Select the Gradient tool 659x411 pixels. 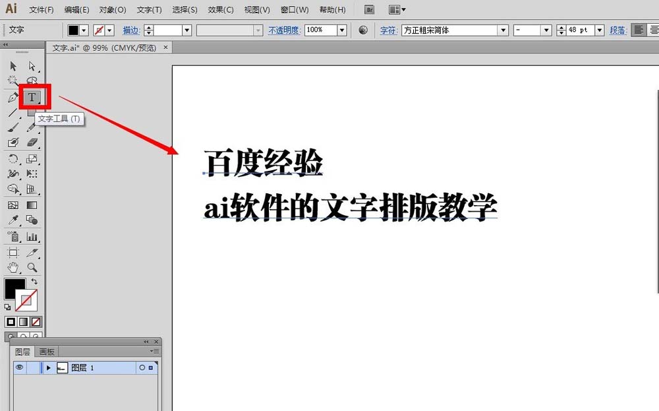pos(32,205)
